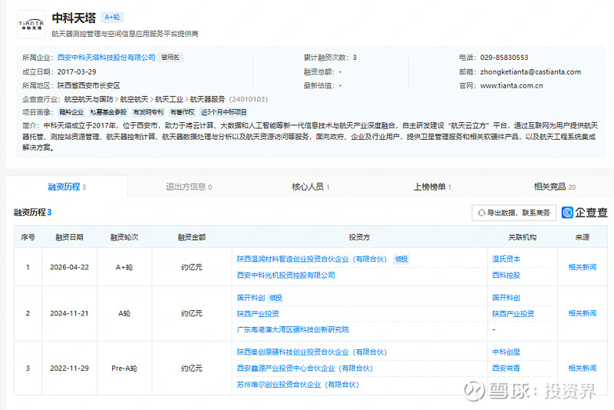The image size is (614, 410).
Task: Open investor 西安鑫源产业投资中心合伙企业
Action: point(305,368)
